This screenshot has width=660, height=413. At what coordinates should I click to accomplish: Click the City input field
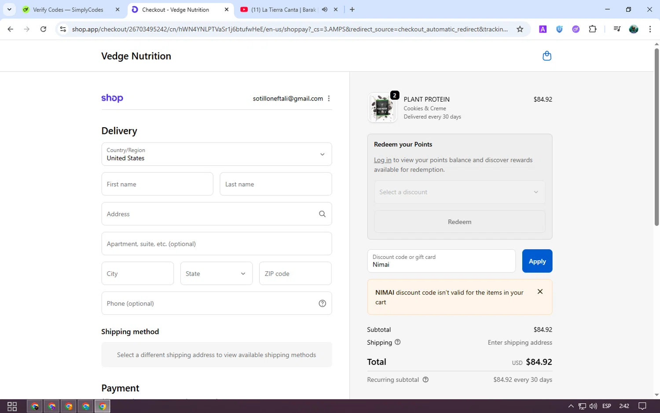coord(138,273)
